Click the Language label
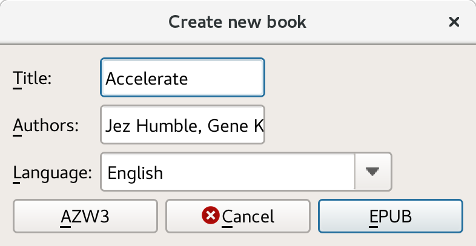The height and width of the screenshot is (246, 476). click(x=52, y=172)
